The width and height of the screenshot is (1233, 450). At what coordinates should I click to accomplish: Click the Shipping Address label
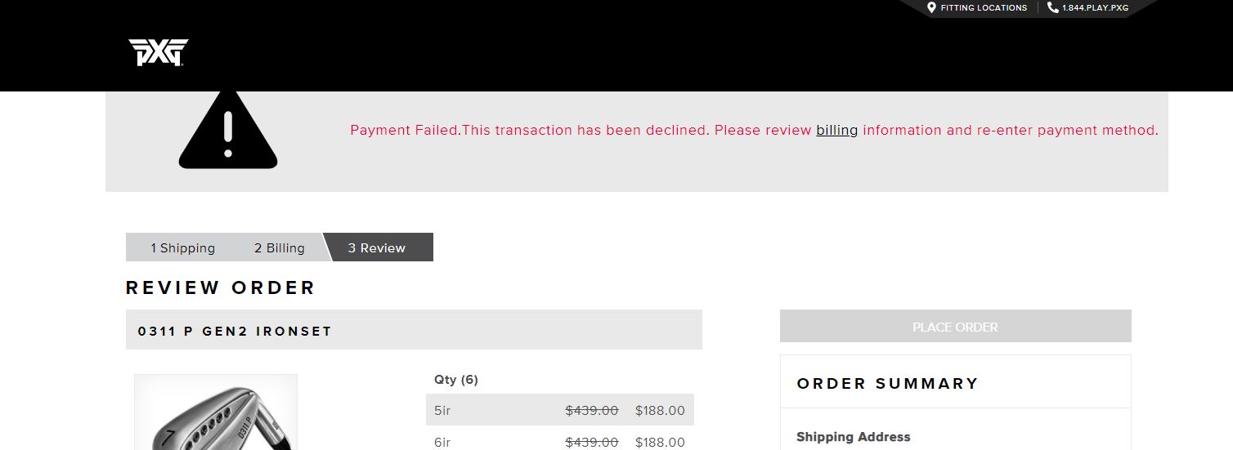(x=853, y=436)
